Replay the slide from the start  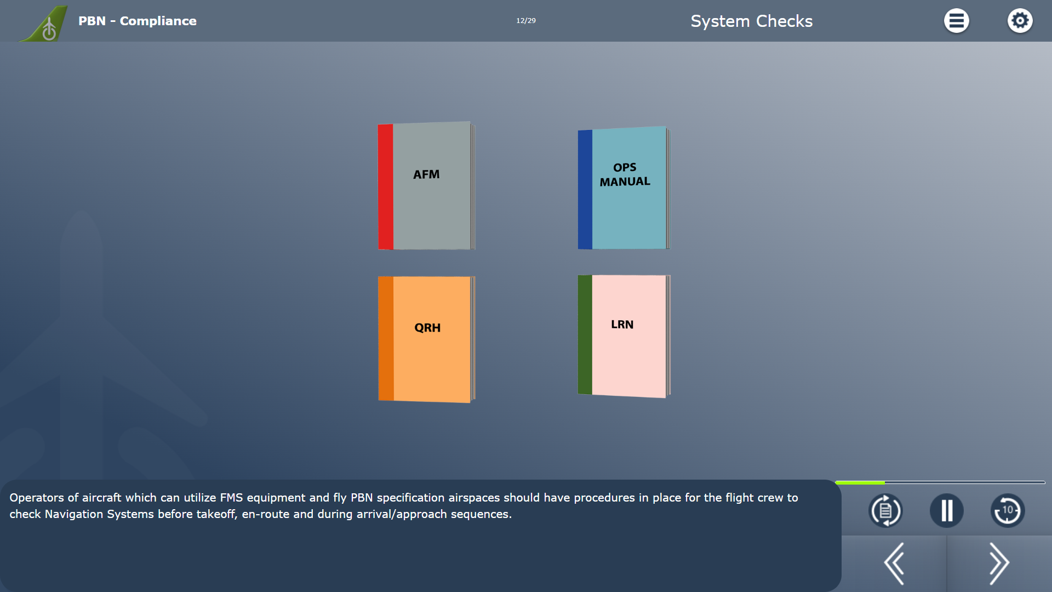tap(885, 511)
